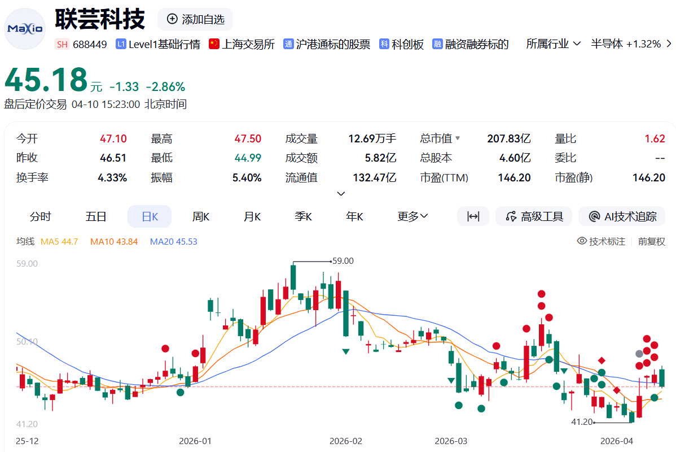Image resolution: width=676 pixels, height=452 pixels.
Task: Click the 通 沪港通标的股票 badge icon
Action: [x=289, y=44]
